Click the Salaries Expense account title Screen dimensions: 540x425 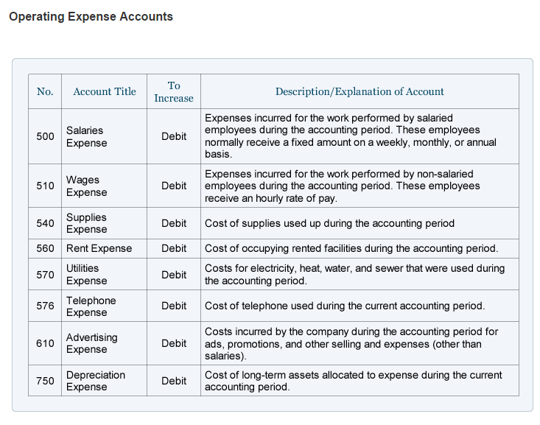click(x=86, y=136)
